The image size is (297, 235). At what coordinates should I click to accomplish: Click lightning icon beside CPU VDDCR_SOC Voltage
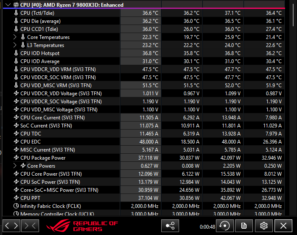pos(16,101)
